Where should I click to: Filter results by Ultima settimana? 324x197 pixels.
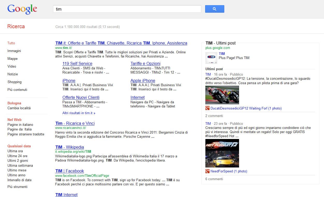tap(20, 166)
